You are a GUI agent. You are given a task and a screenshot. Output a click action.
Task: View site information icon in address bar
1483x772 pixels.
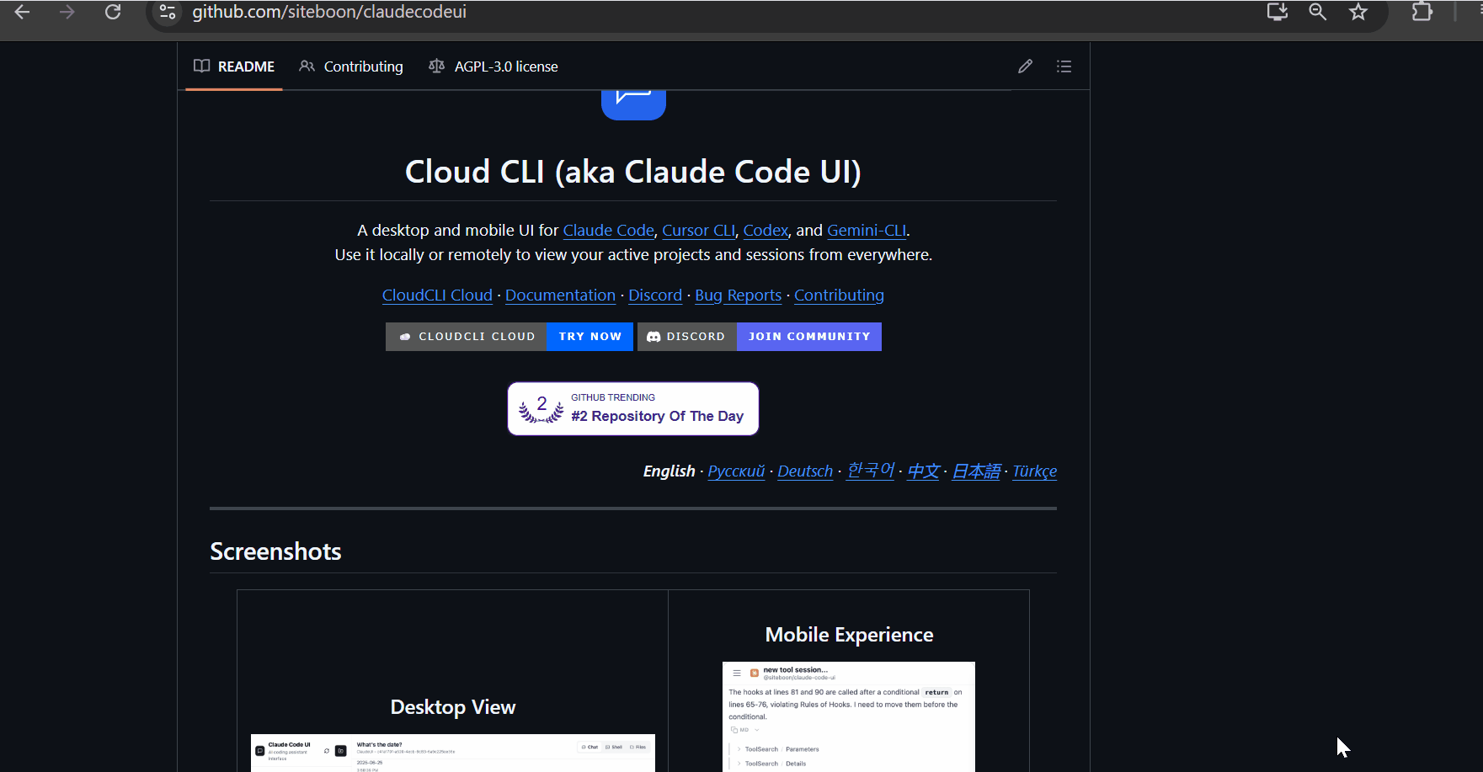click(x=168, y=13)
